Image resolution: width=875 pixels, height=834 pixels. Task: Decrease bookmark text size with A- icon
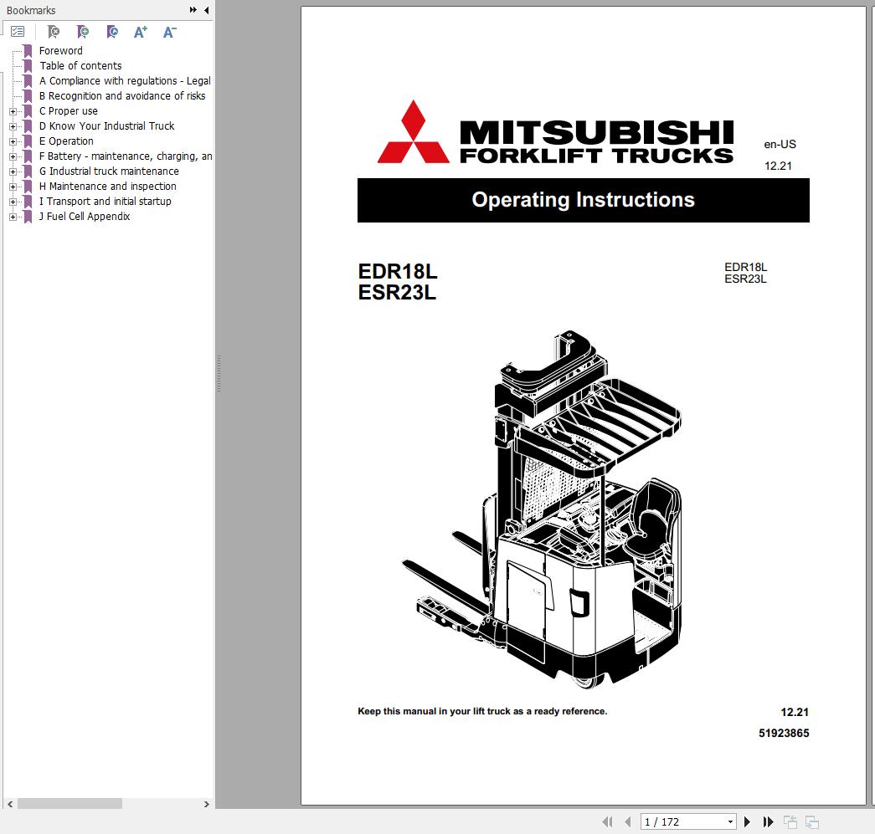[170, 32]
